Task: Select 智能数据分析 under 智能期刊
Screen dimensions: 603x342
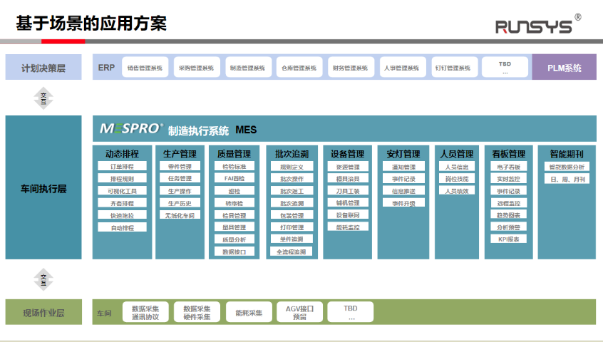Action: (567, 167)
